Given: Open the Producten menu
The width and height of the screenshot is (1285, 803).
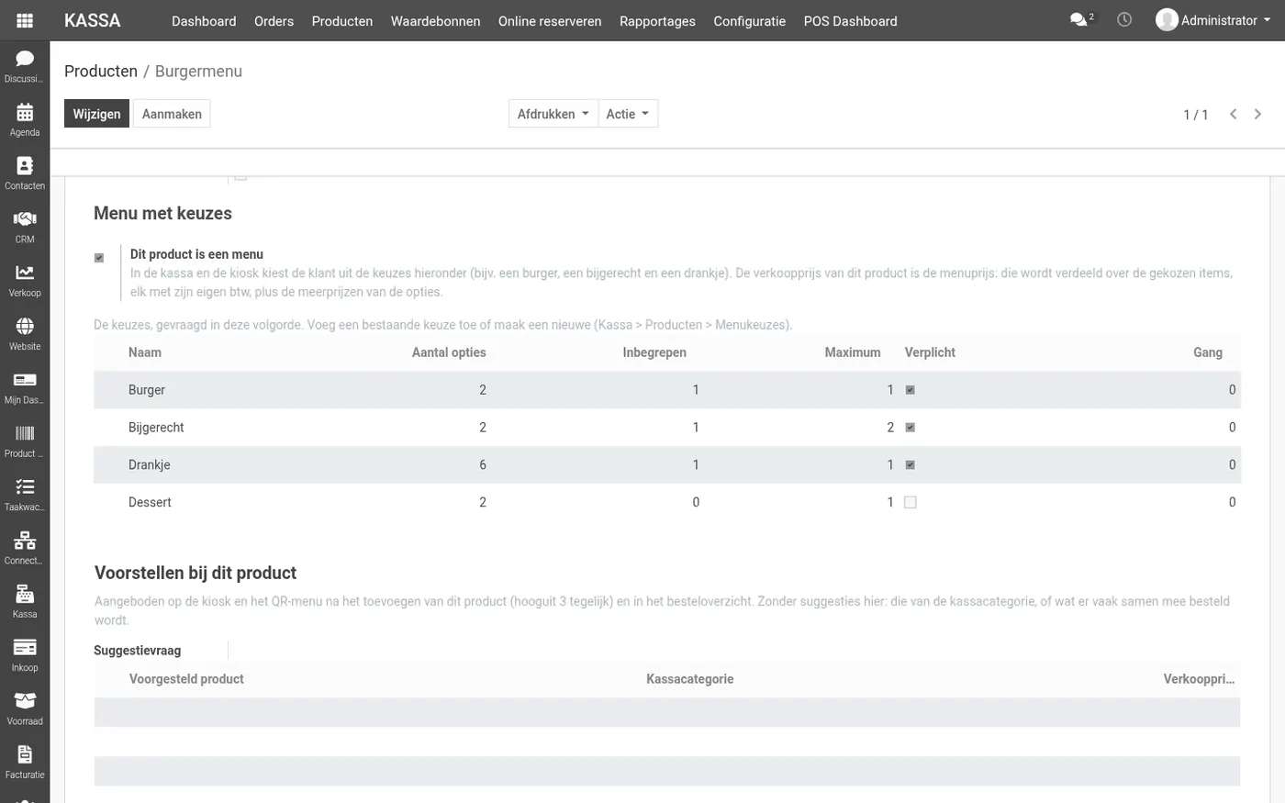Looking at the screenshot, I should 342,21.
